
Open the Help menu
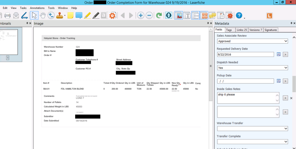[74, 8]
